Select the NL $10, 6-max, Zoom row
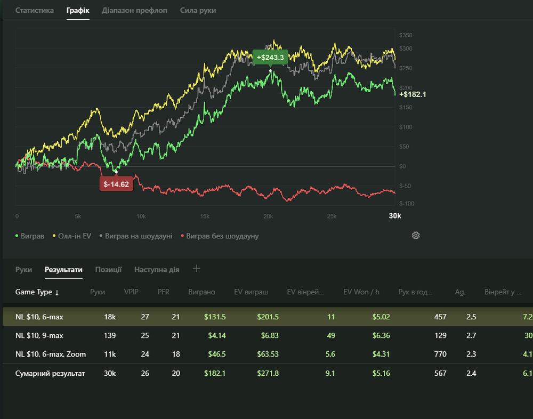This screenshot has height=419, width=533. 51,354
